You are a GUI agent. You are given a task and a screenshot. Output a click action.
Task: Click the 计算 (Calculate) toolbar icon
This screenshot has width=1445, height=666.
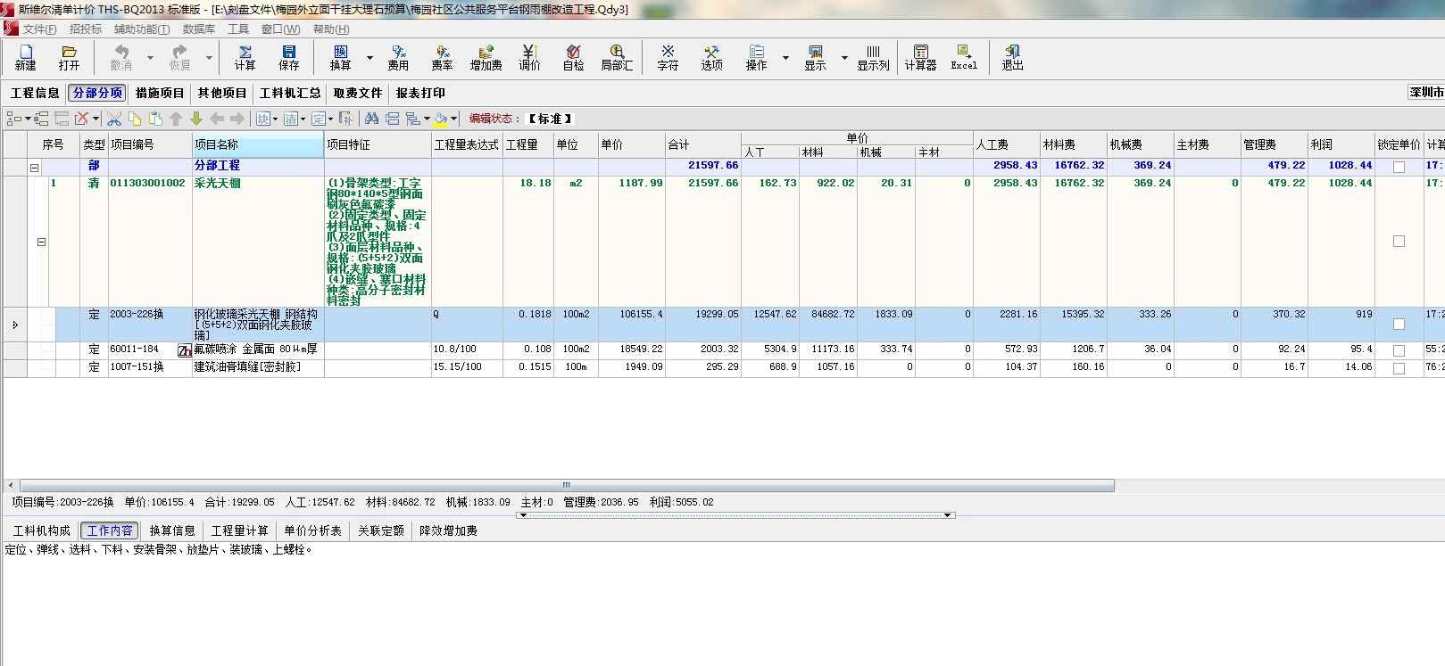[245, 58]
